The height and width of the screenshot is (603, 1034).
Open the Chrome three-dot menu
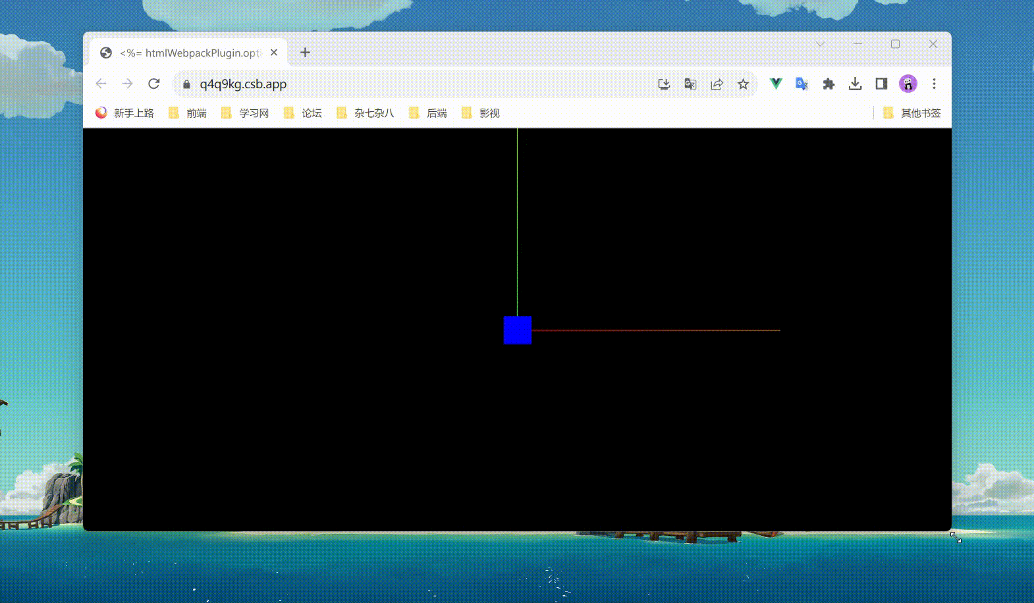click(x=934, y=84)
